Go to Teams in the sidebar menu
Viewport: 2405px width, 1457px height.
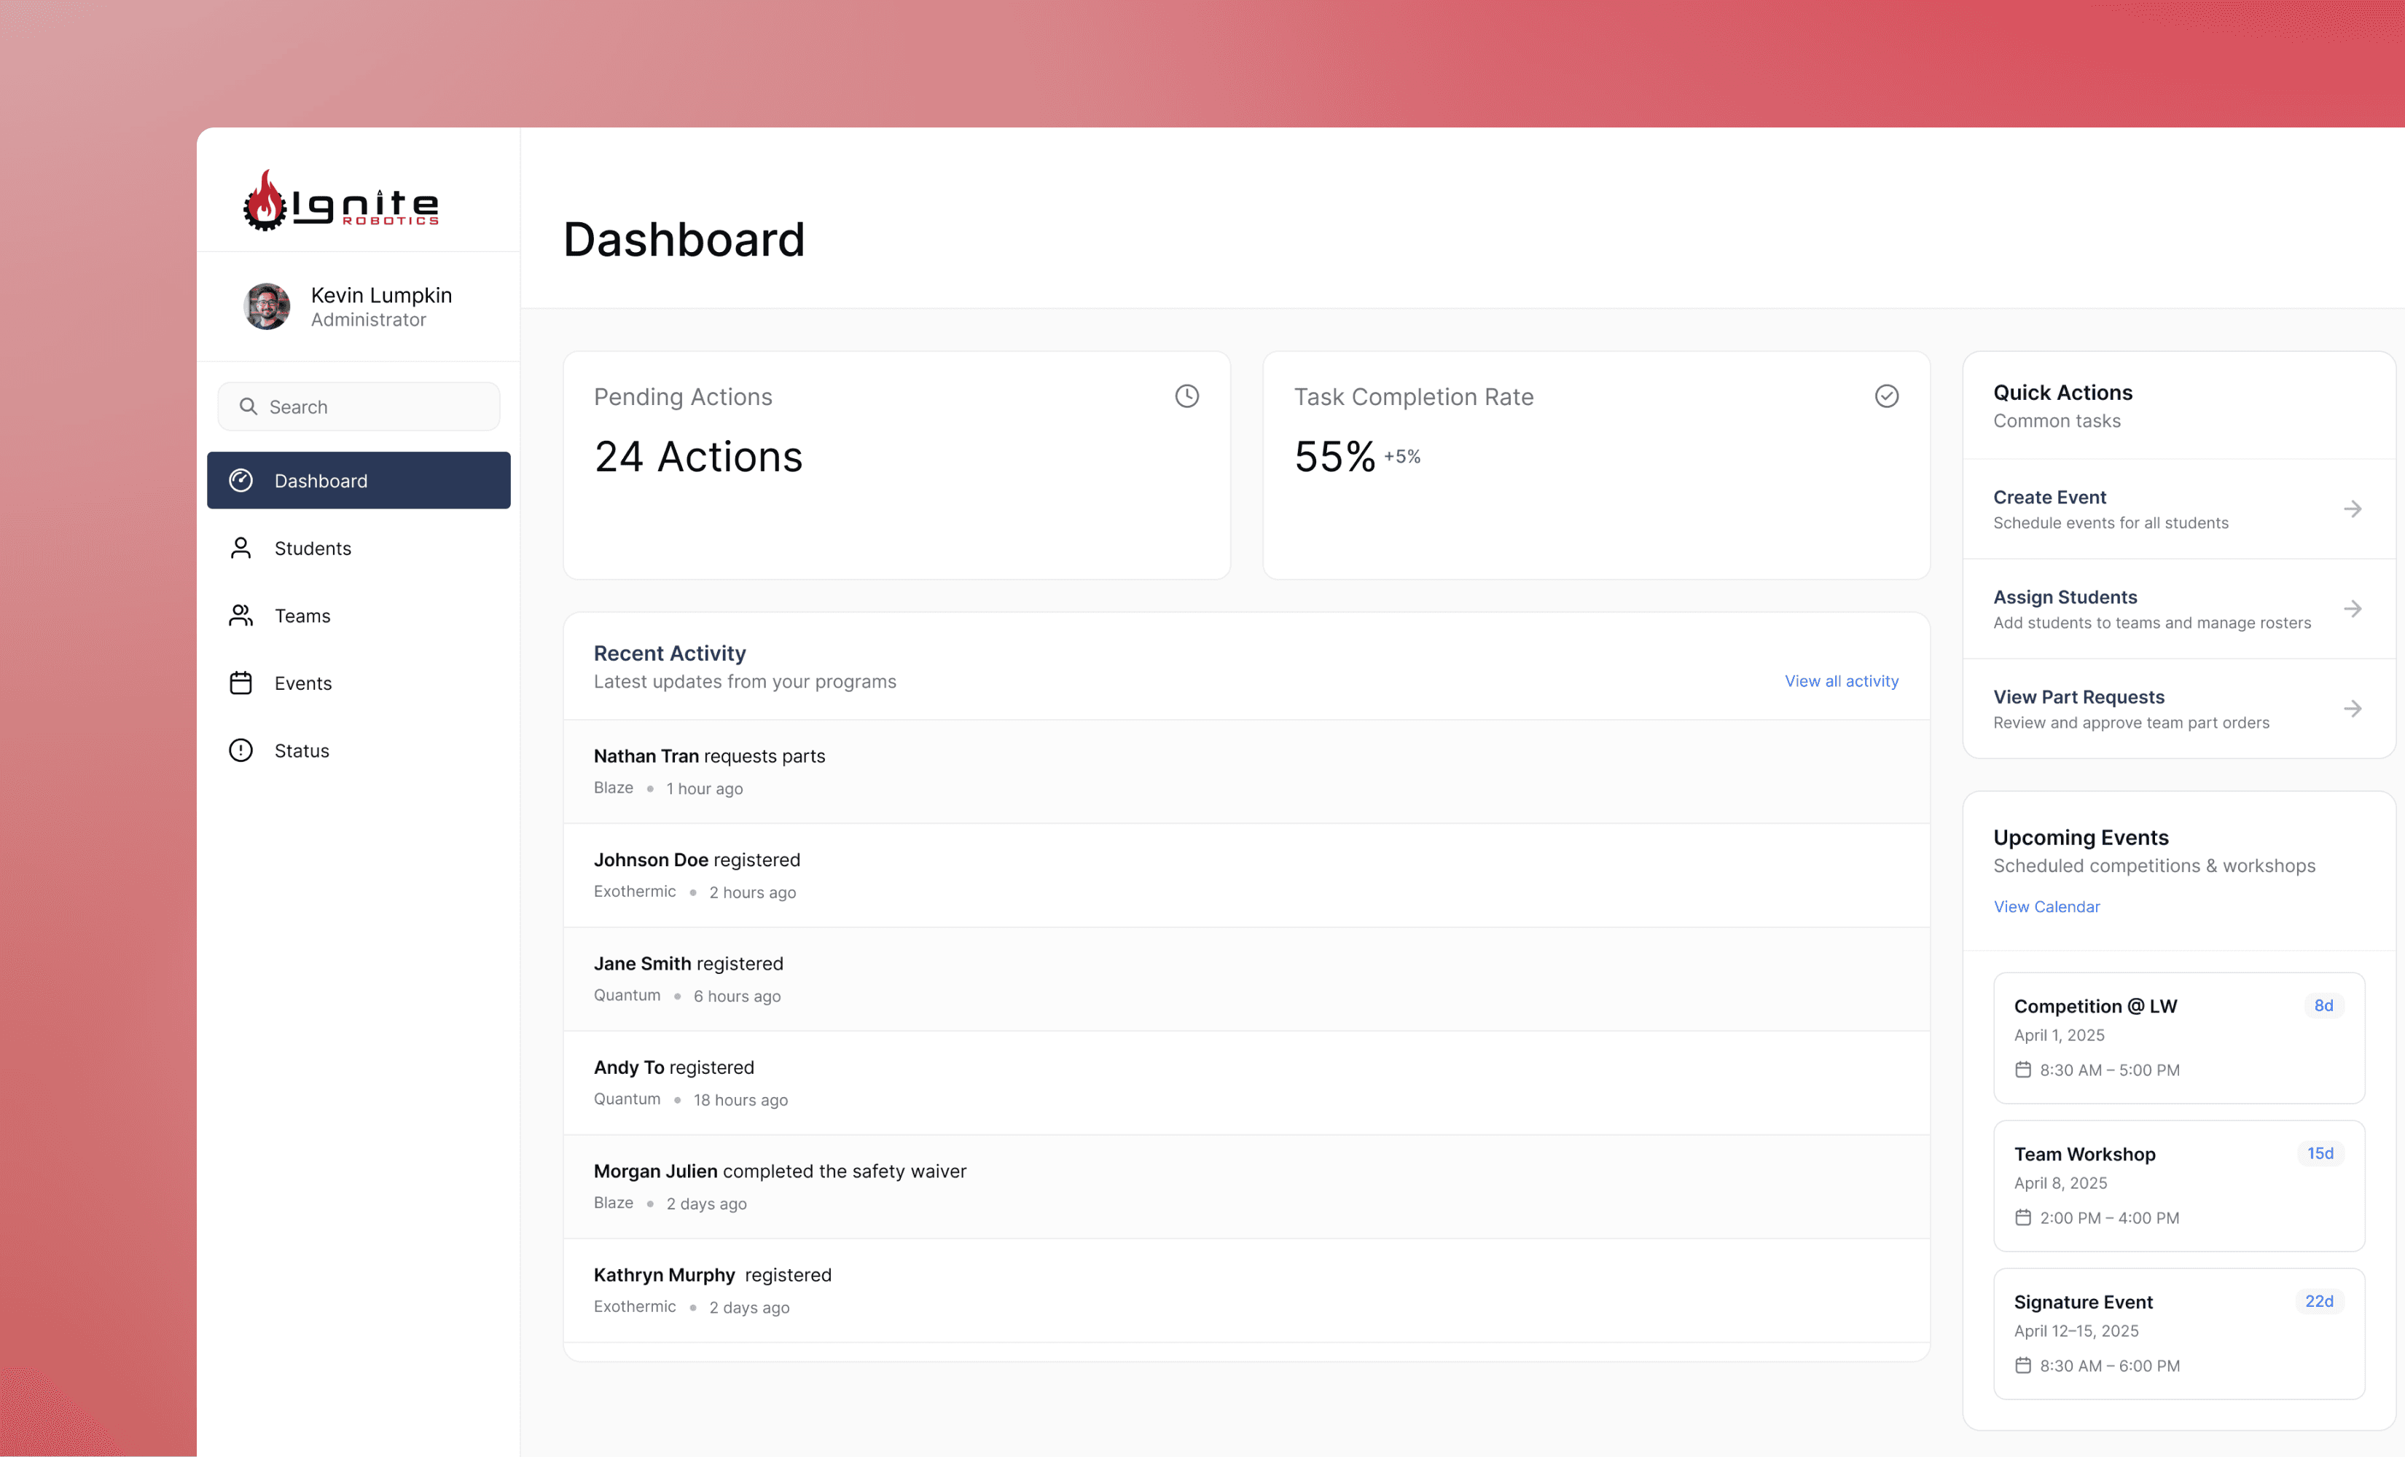302,616
